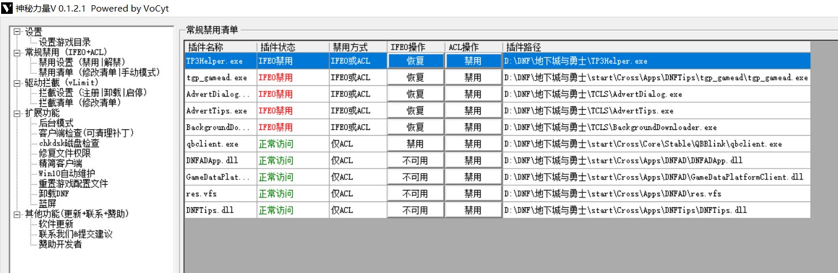Image resolution: width=838 pixels, height=273 pixels.
Task: Click the path ending in QBBlink\qbclient.exe
Action: pyautogui.click(x=656, y=144)
